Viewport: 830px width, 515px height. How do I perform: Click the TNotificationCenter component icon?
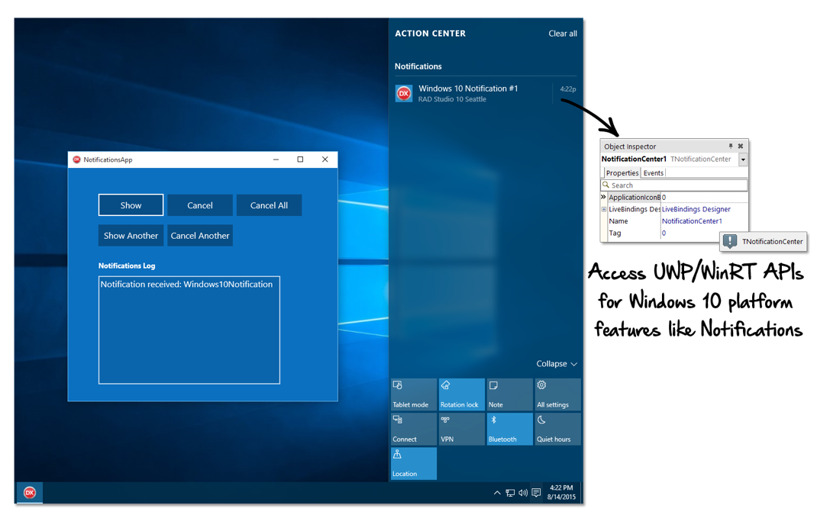pos(730,241)
